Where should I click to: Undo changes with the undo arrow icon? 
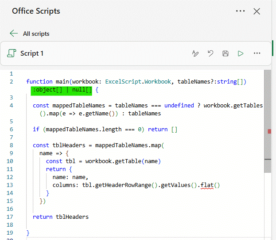click(210, 53)
